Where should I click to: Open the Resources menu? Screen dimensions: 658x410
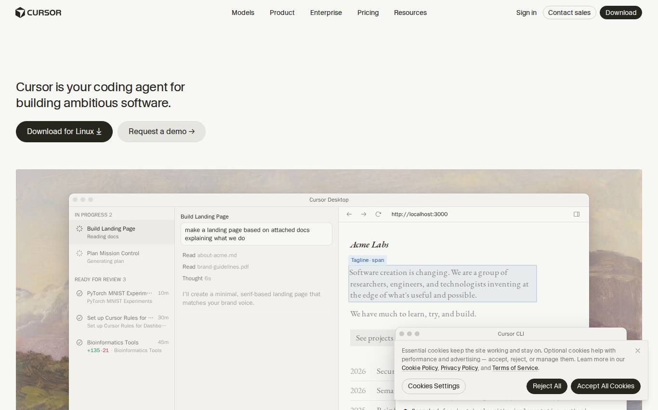tap(410, 13)
